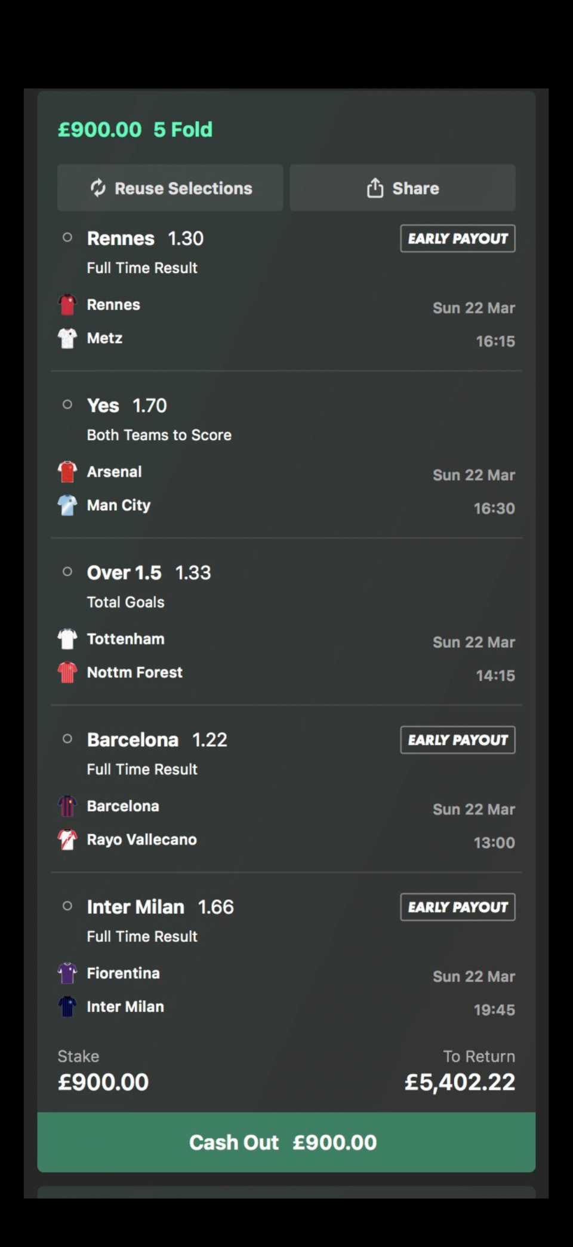Image resolution: width=573 pixels, height=1247 pixels.
Task: Click the Man City sky-blue kit icon
Action: (67, 505)
